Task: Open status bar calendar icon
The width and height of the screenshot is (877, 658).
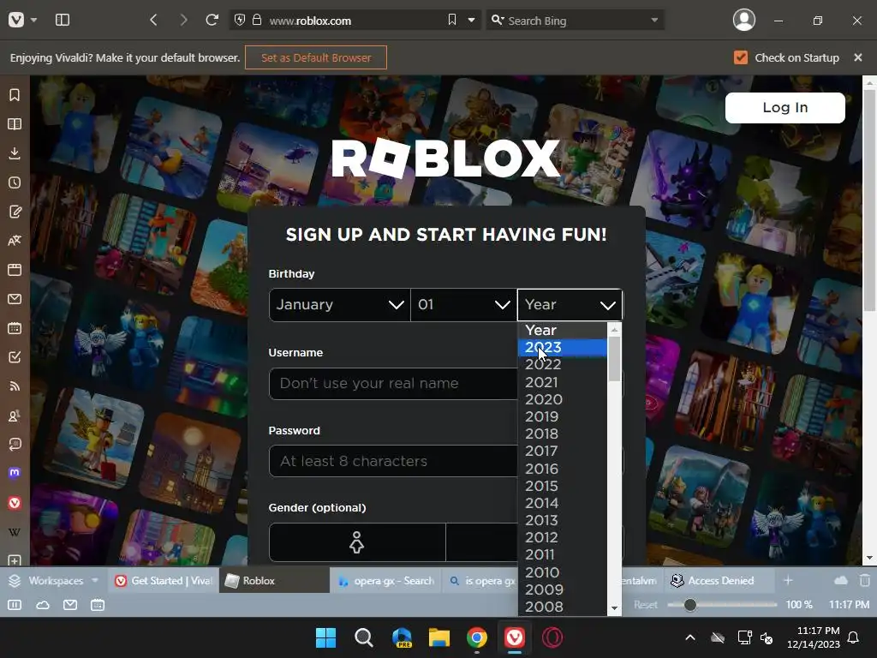Action: coord(98,605)
